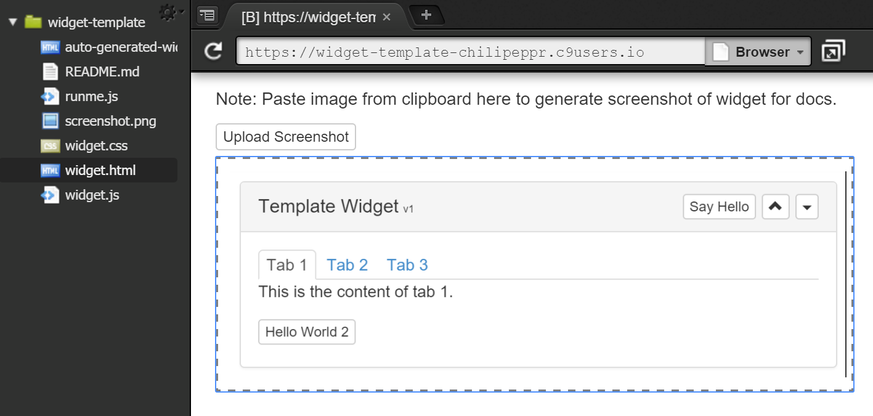Switch to Tab 3
This screenshot has height=416, width=873.
click(x=407, y=265)
